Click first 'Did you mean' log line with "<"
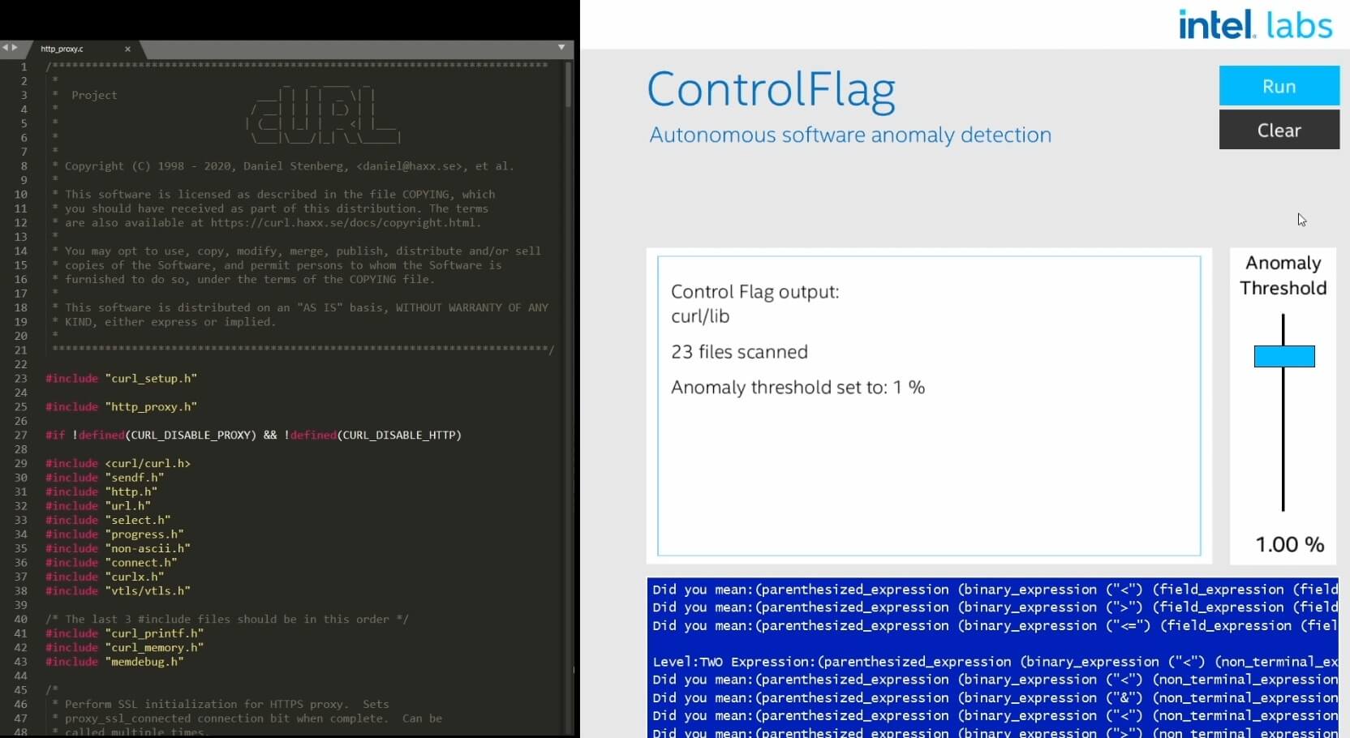1350x738 pixels. [x=995, y=590]
